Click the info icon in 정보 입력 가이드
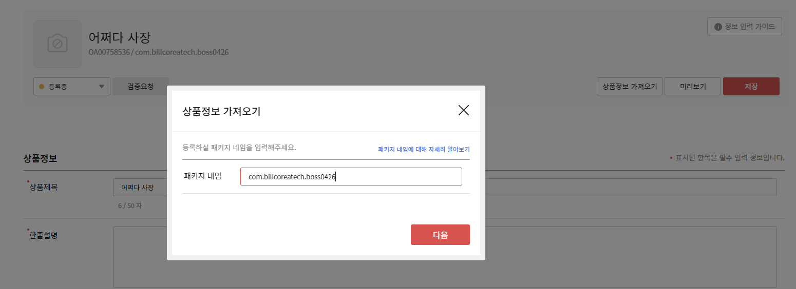The width and height of the screenshot is (796, 289). coord(718,27)
